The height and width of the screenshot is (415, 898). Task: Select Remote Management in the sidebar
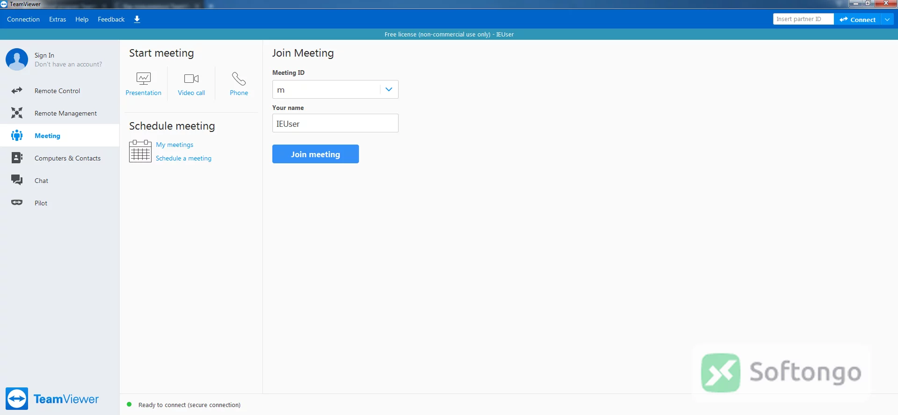tap(60, 113)
